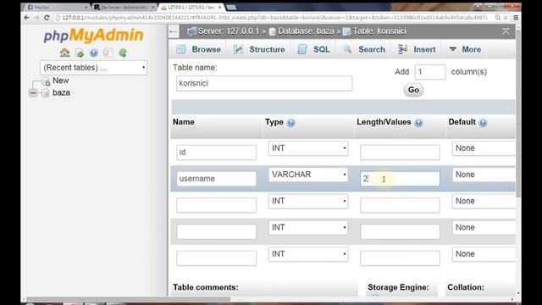Click the log out icon in sidebar
542x305 pixels.
pyautogui.click(x=80, y=53)
